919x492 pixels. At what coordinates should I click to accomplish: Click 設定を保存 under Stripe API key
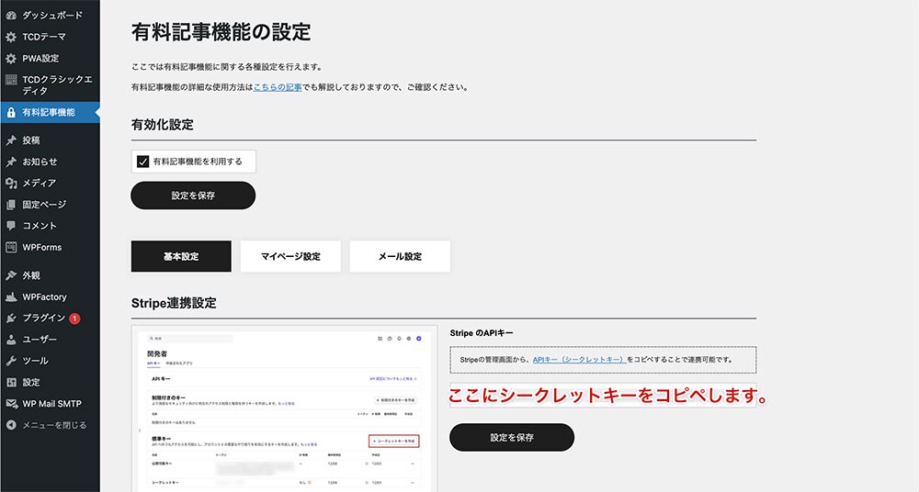pyautogui.click(x=512, y=438)
